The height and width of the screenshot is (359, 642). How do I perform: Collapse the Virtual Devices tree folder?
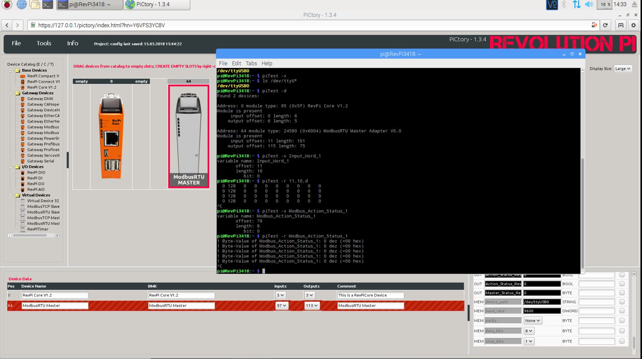[10, 195]
